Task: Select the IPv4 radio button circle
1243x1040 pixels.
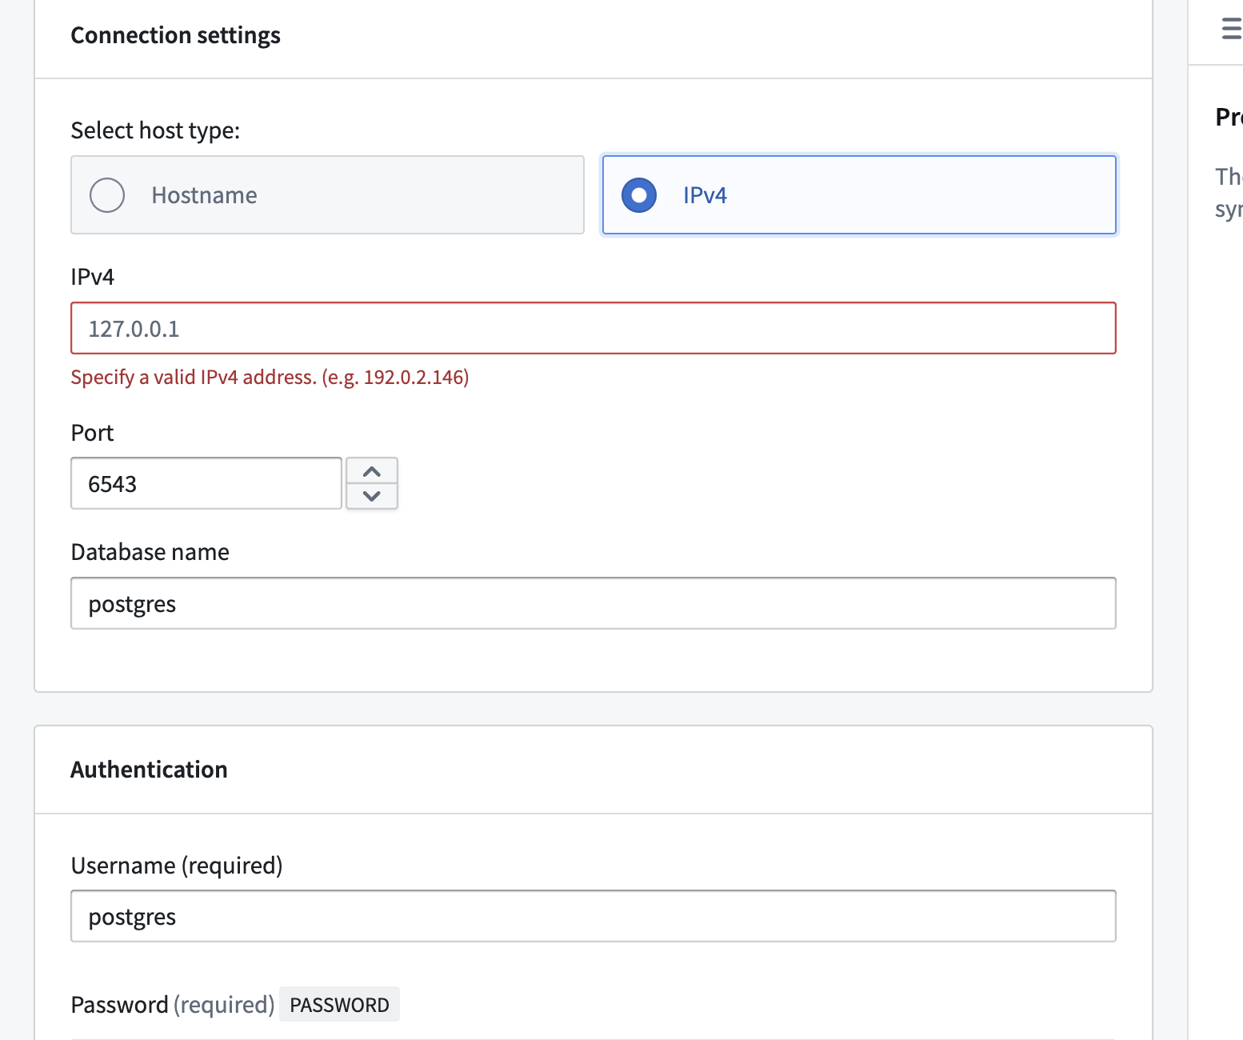Action: [639, 195]
